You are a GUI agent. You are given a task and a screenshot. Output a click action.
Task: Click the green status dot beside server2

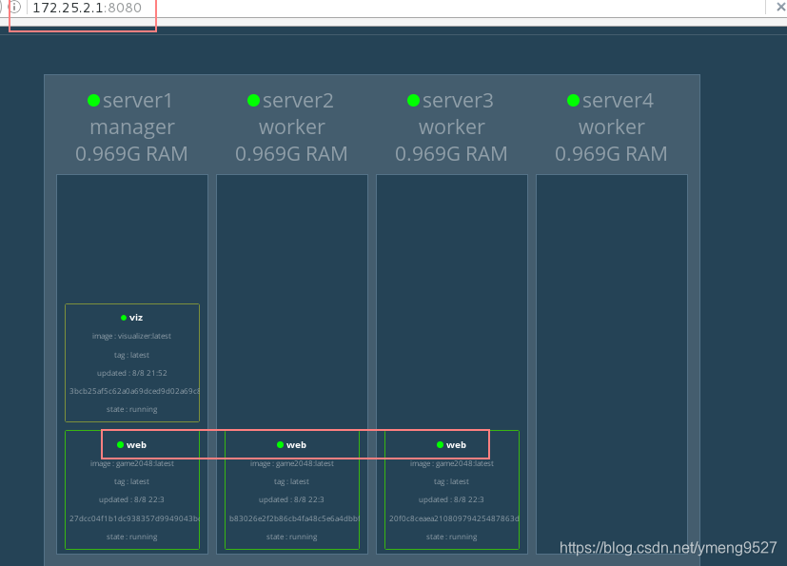[253, 100]
